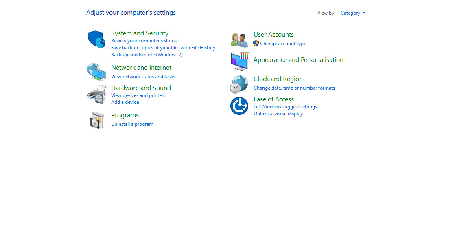The width and height of the screenshot is (457, 231).
Task: Click the User Accounts people icon
Action: pos(239,40)
